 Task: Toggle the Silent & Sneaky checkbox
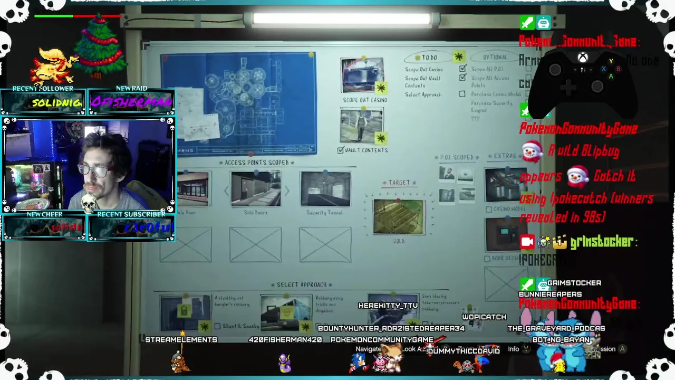point(217,327)
